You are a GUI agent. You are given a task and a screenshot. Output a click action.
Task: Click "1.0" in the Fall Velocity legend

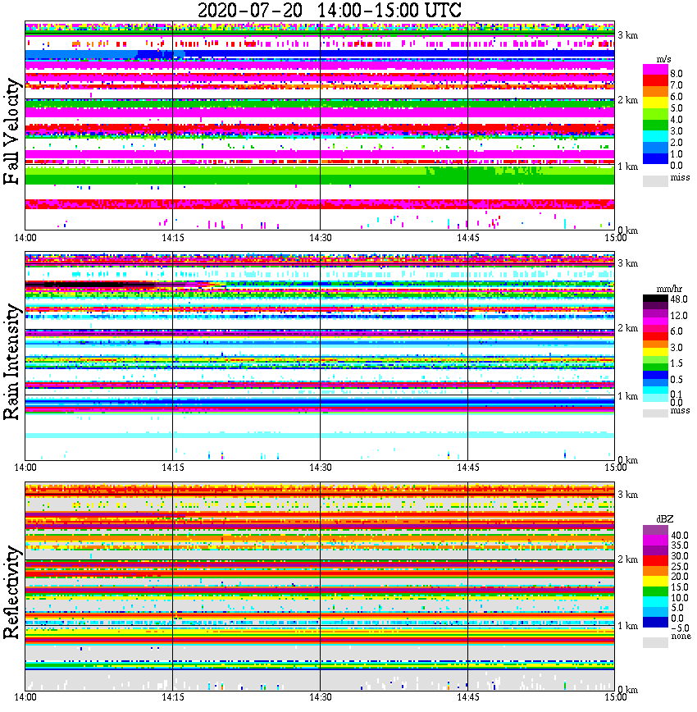(676, 154)
